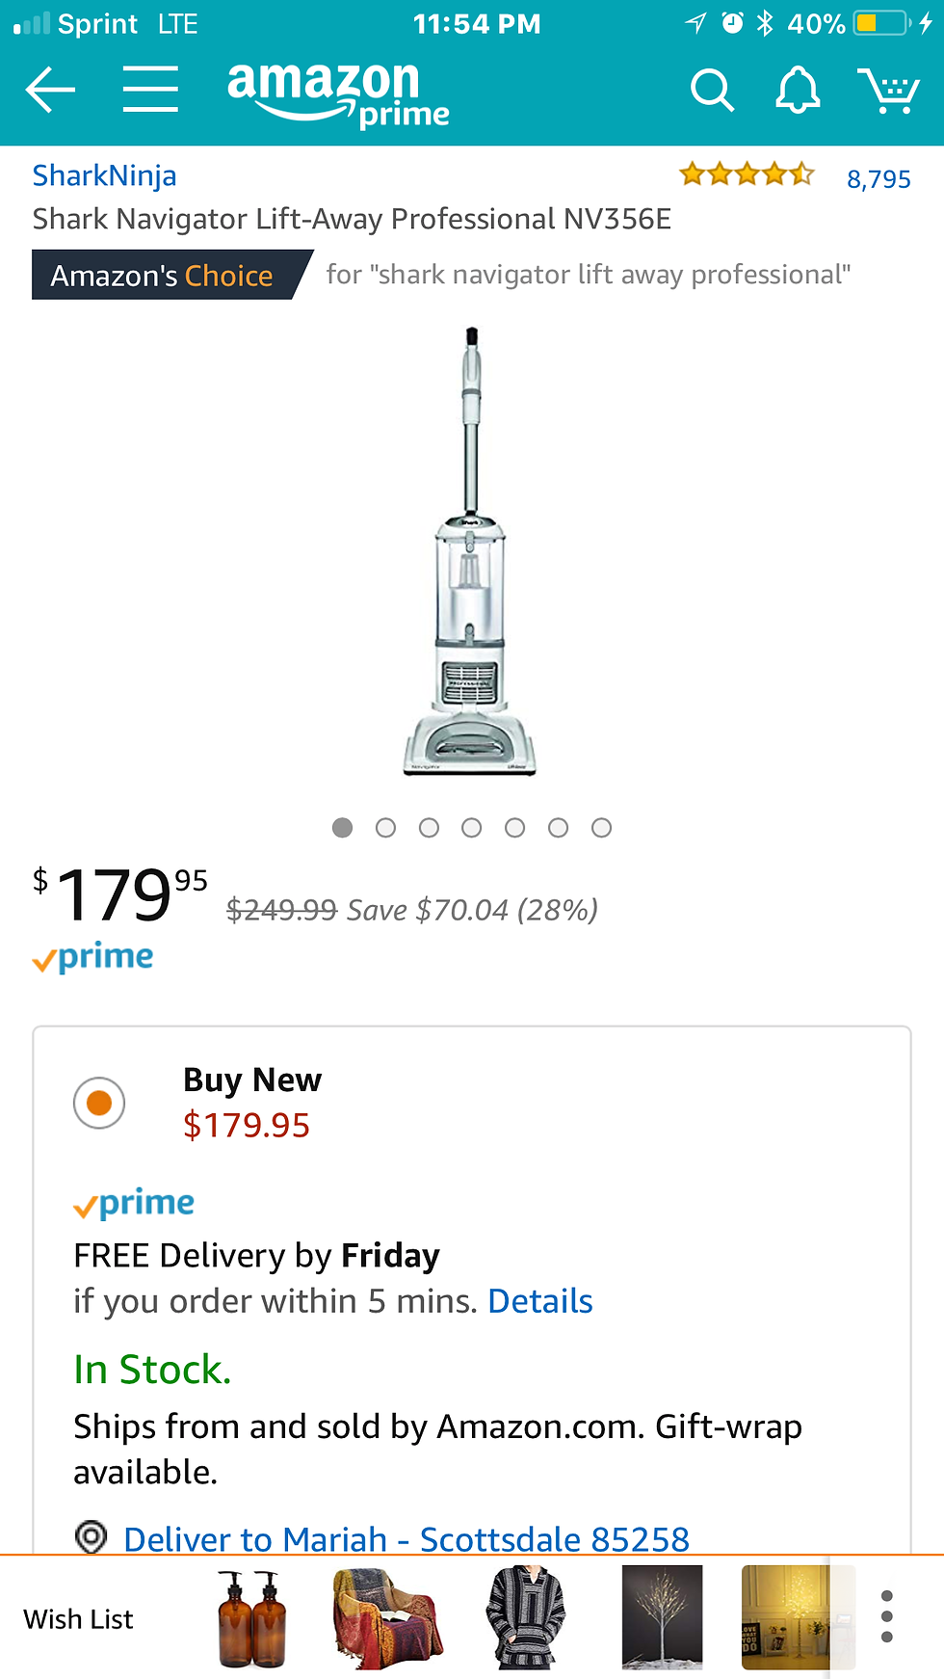Open the colorful throw blanket thumbnail
Viewport: 944px width, 1679px height.
point(387,1619)
